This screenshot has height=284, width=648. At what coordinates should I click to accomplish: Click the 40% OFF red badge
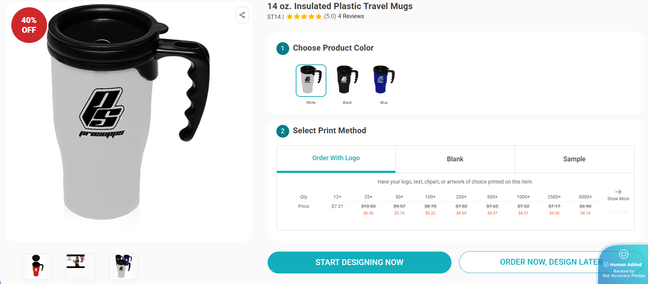pyautogui.click(x=29, y=25)
